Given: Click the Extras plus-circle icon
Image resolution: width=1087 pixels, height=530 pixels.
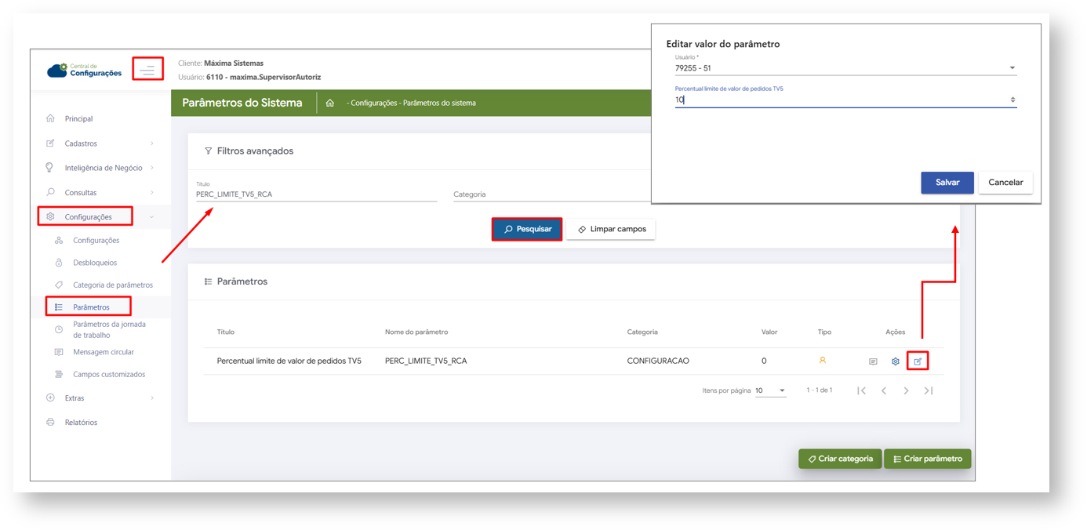Looking at the screenshot, I should pos(50,397).
